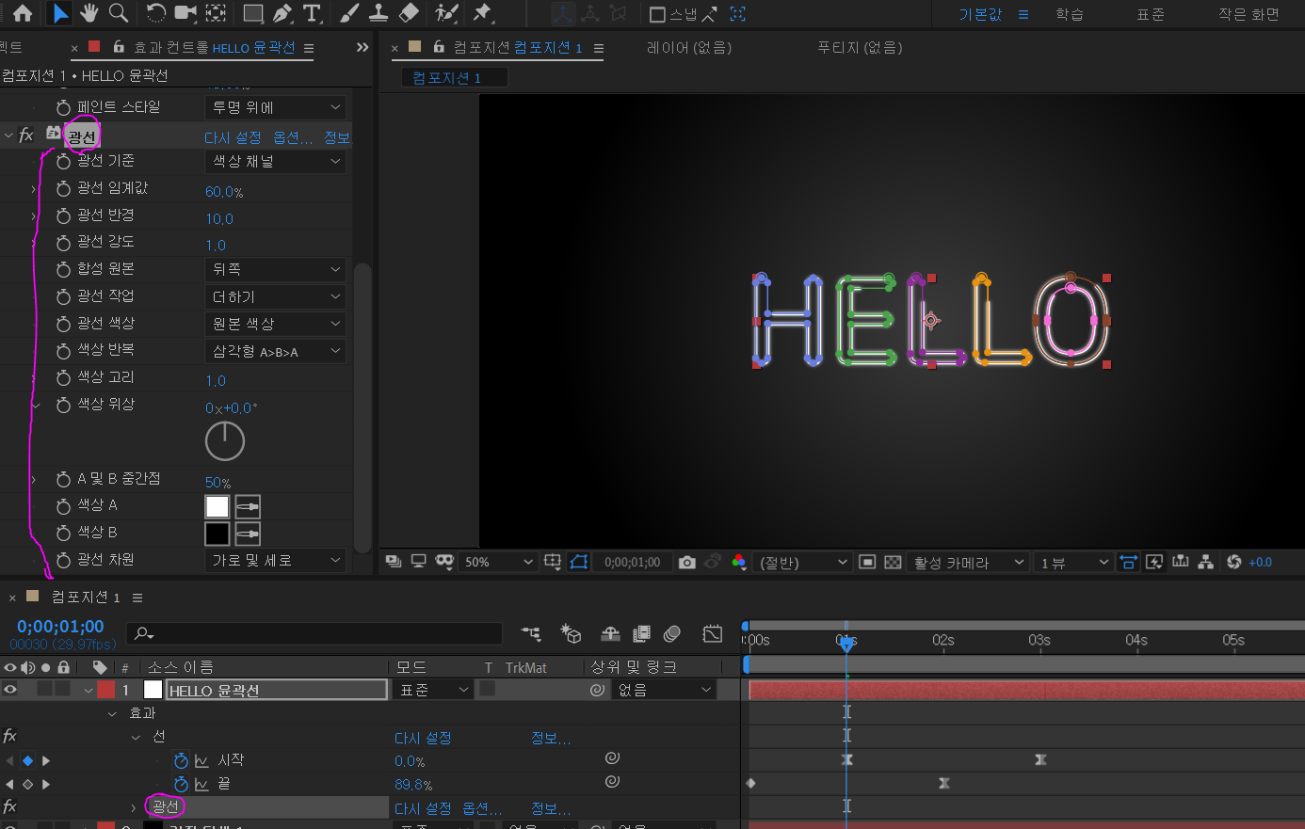1305x829 pixels.
Task: Select the Roto Brush tool
Action: (446, 13)
